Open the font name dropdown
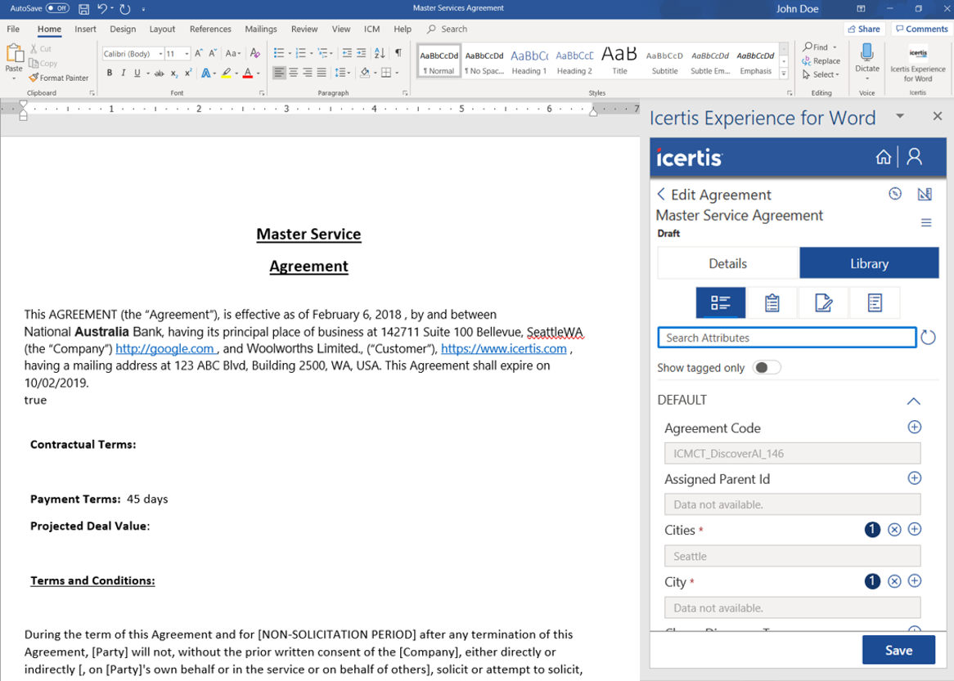The width and height of the screenshot is (954, 681). pos(160,53)
